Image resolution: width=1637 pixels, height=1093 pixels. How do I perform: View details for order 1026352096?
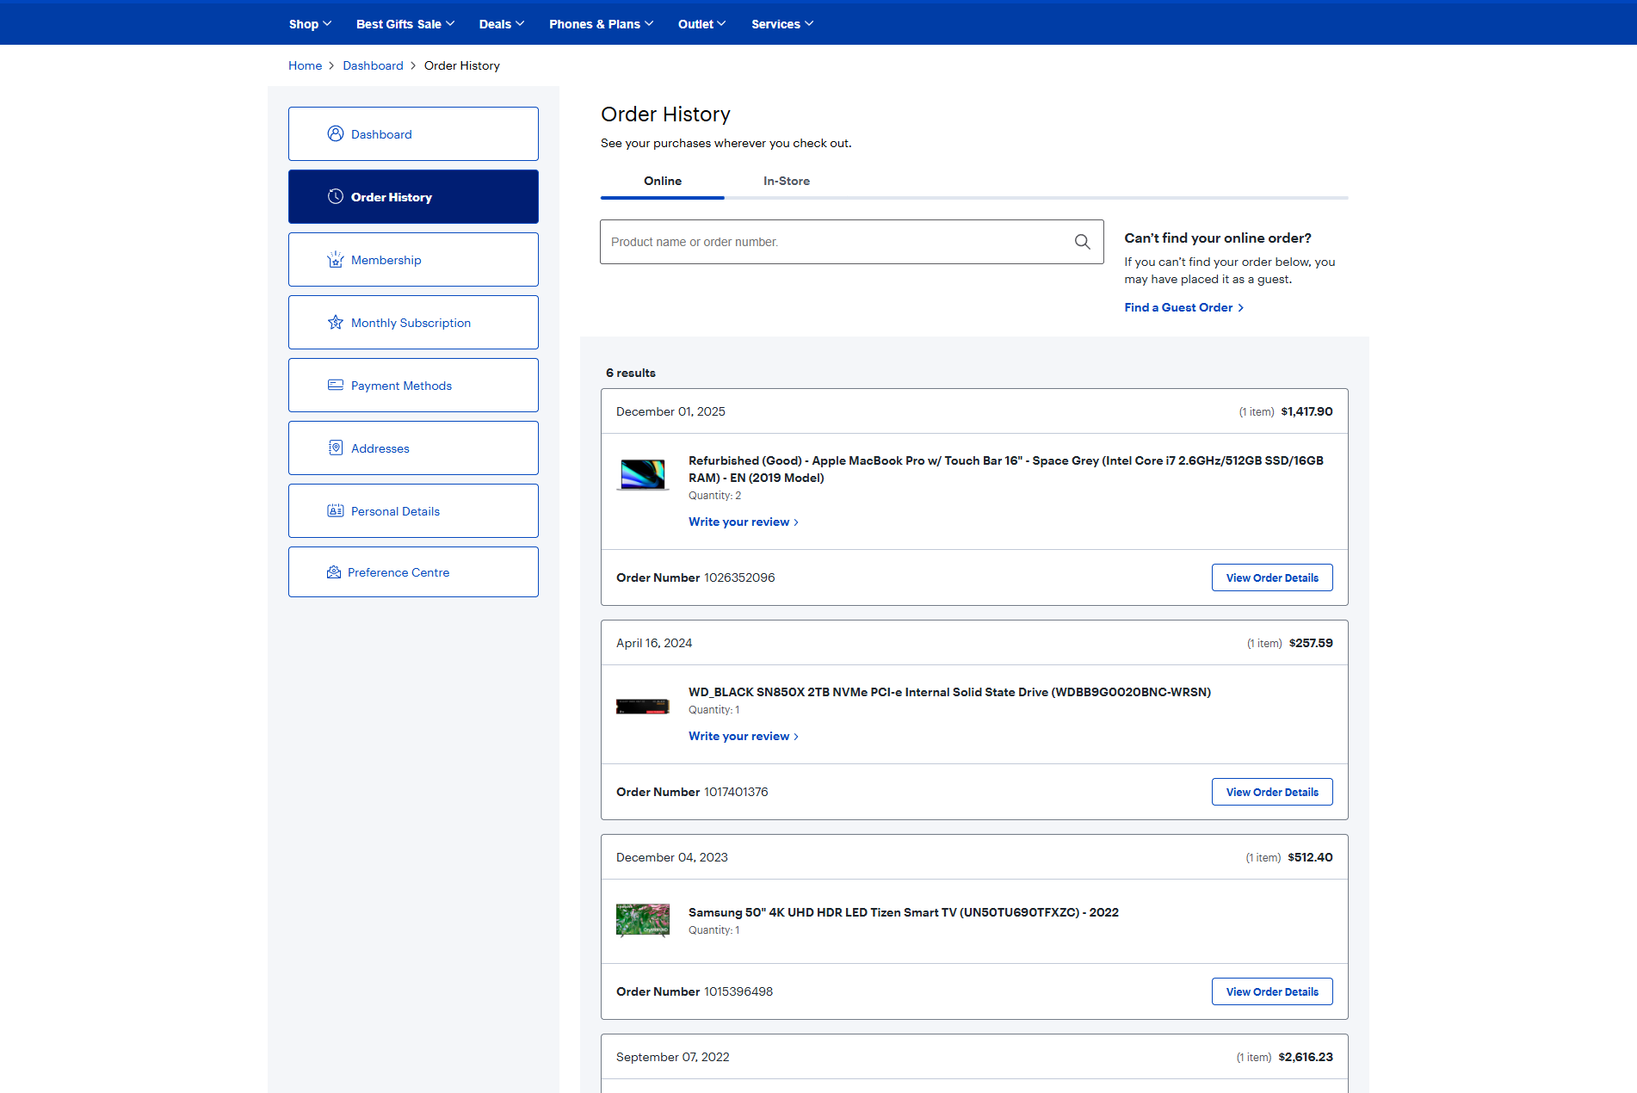pos(1271,577)
